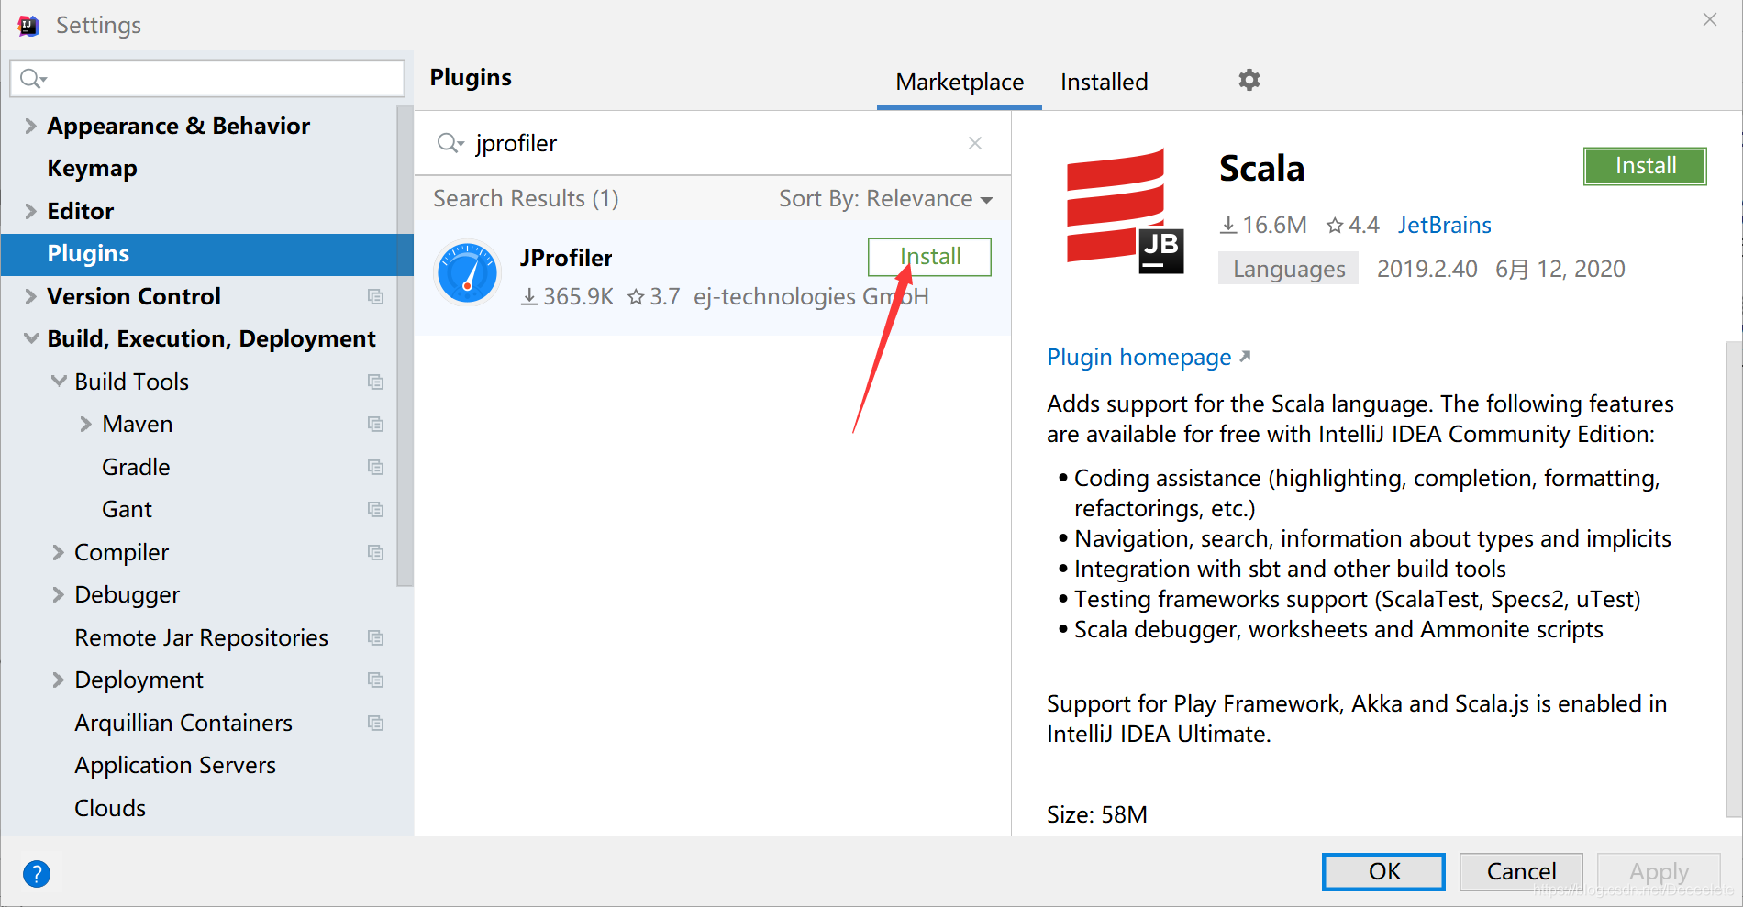Click project-level icon beside Remote Jar Repositories
The image size is (1743, 907).
(375, 637)
